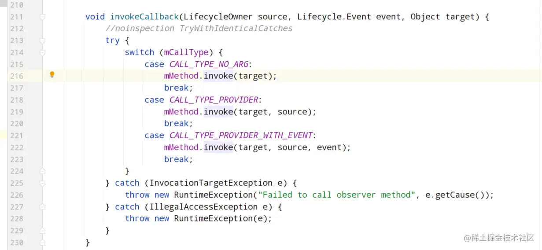
Task: Collapse the try block fold marker
Action: pos(43,41)
